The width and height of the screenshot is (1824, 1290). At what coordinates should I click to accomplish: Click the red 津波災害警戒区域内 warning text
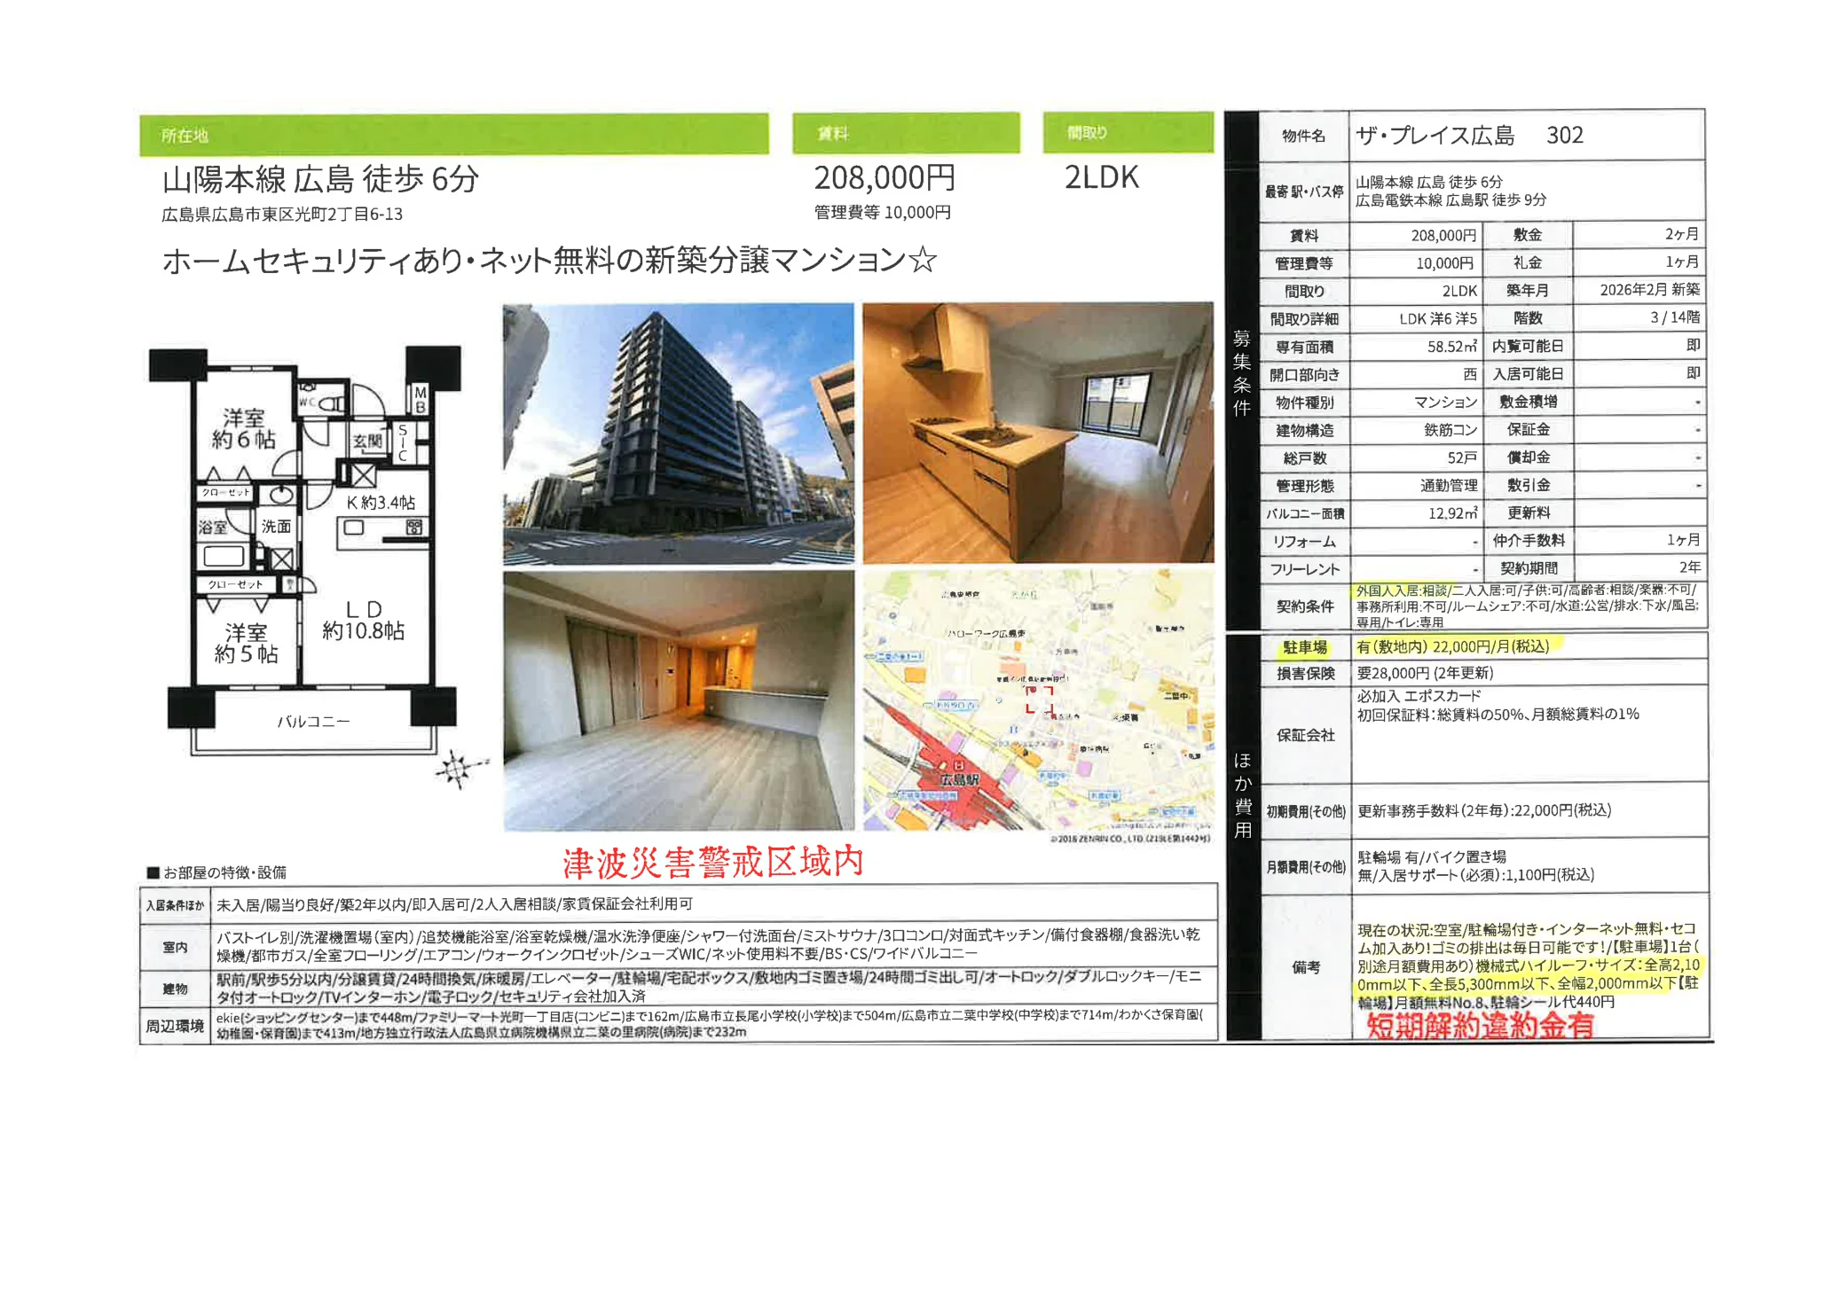(x=712, y=862)
